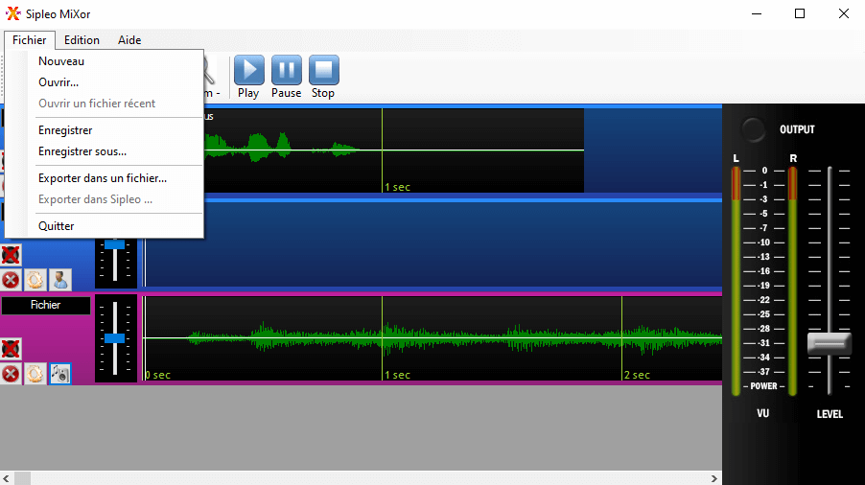Open settings gear of blue track
The image size is (865, 485).
pos(35,280)
